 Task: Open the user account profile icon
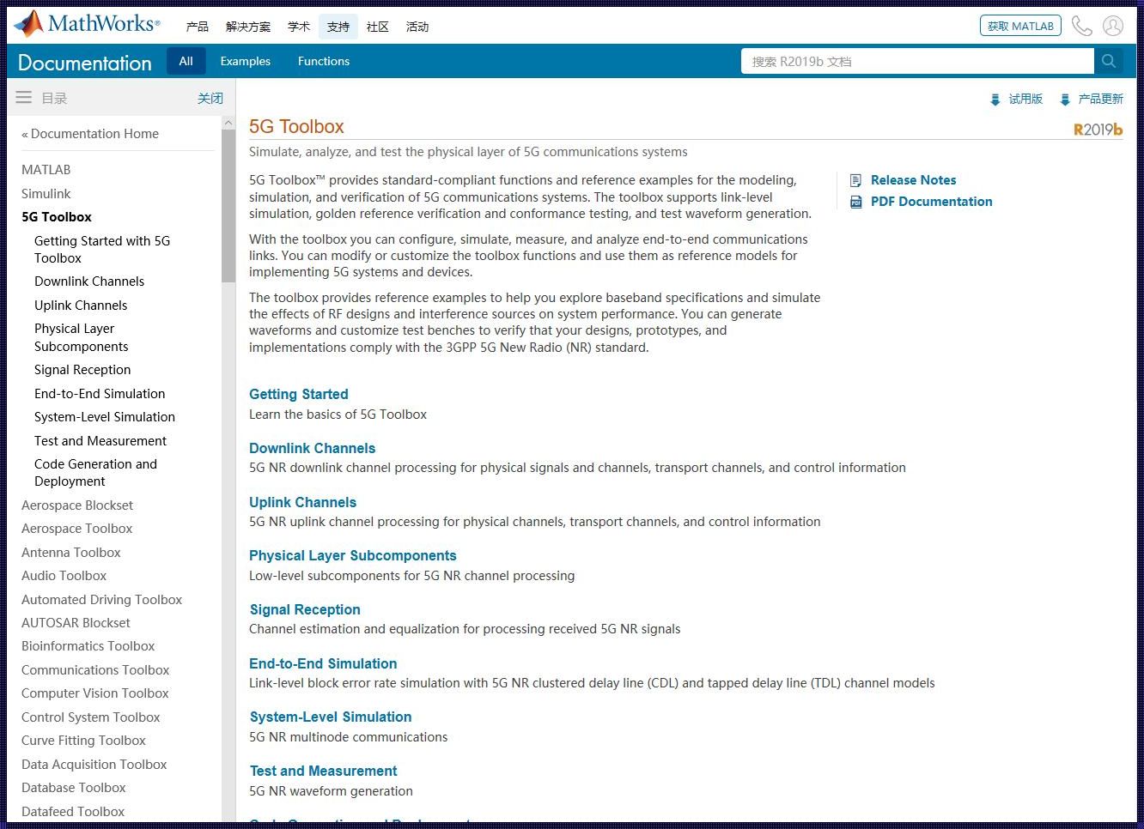[1113, 26]
